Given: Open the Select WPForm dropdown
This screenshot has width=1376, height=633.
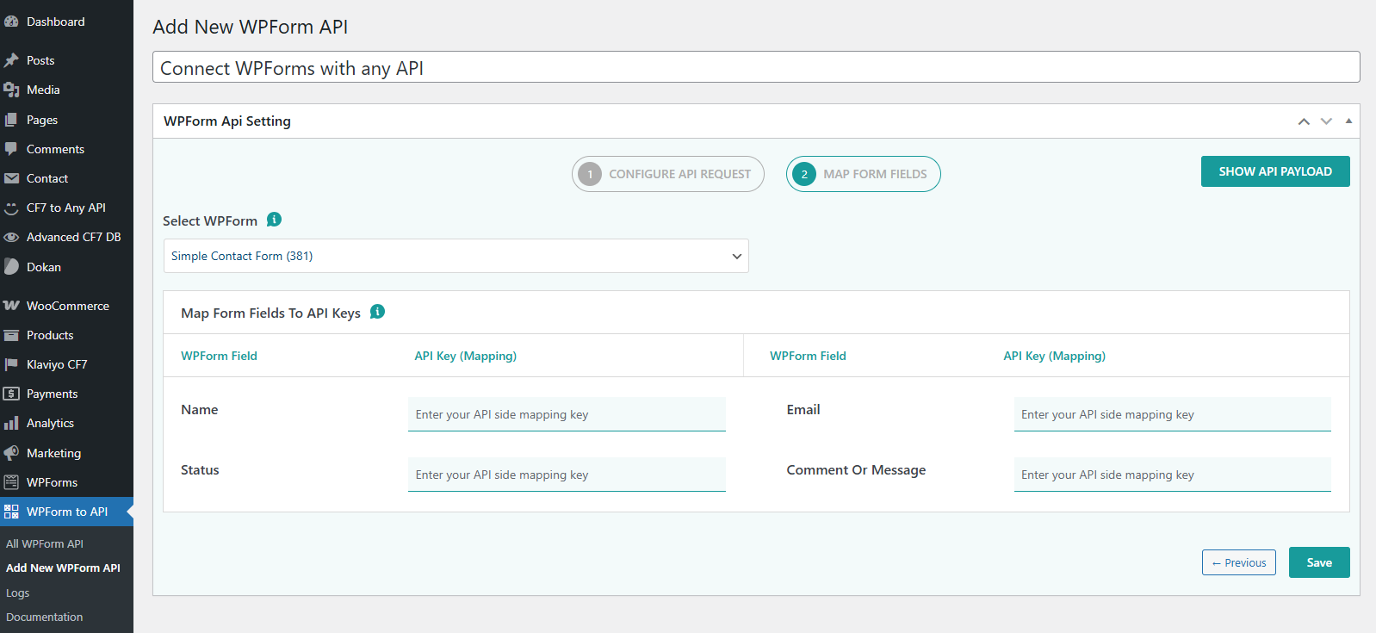Looking at the screenshot, I should coord(456,256).
